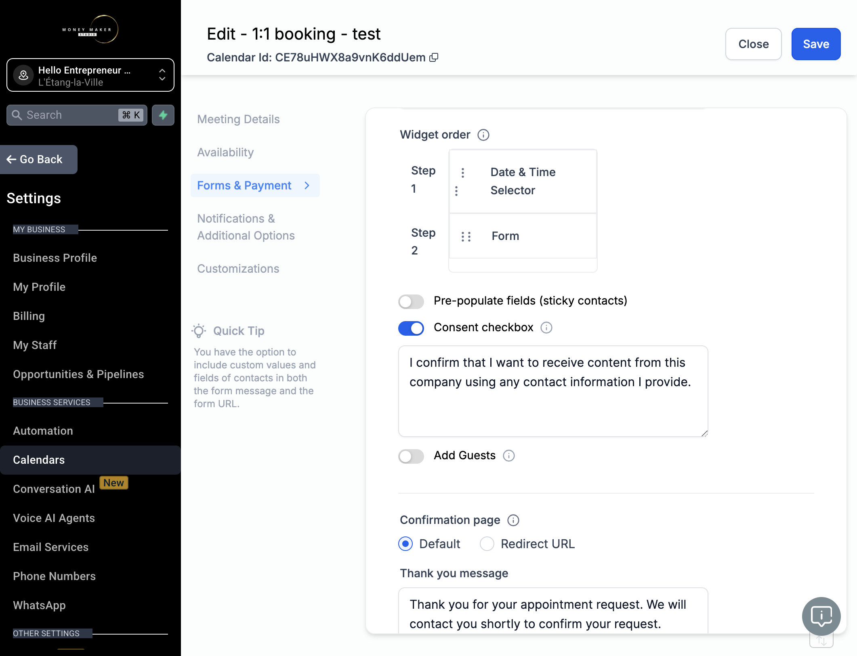
Task: Go to Customizations section
Action: (238, 269)
